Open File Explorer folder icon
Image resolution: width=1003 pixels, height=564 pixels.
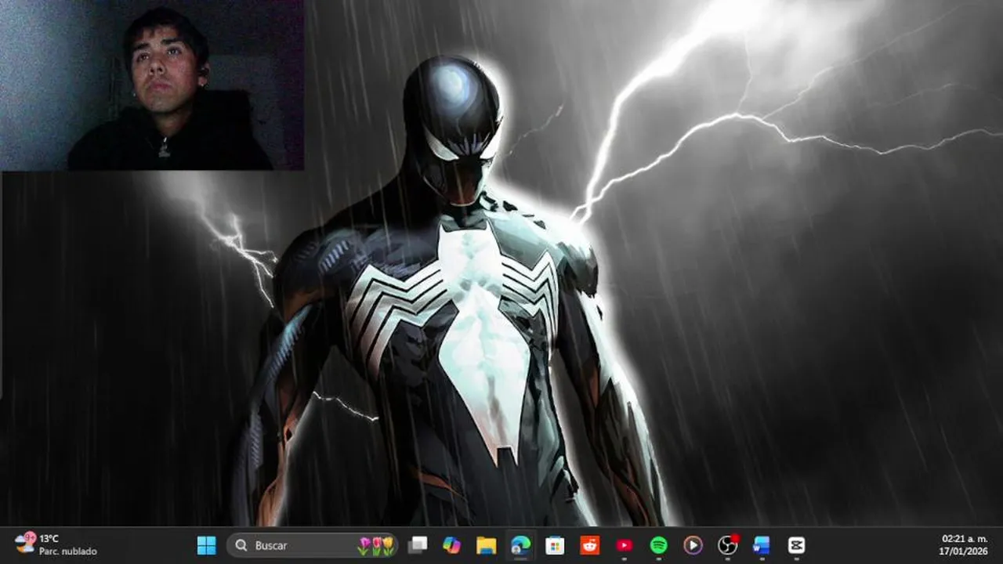click(x=487, y=545)
